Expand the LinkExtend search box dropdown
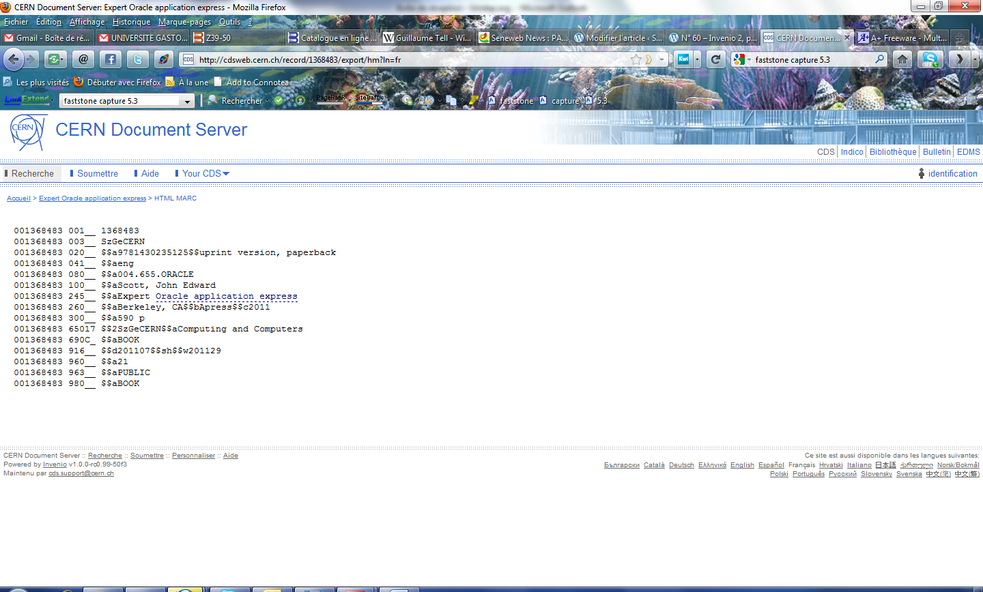Image resolution: width=983 pixels, height=592 pixels. [x=187, y=101]
